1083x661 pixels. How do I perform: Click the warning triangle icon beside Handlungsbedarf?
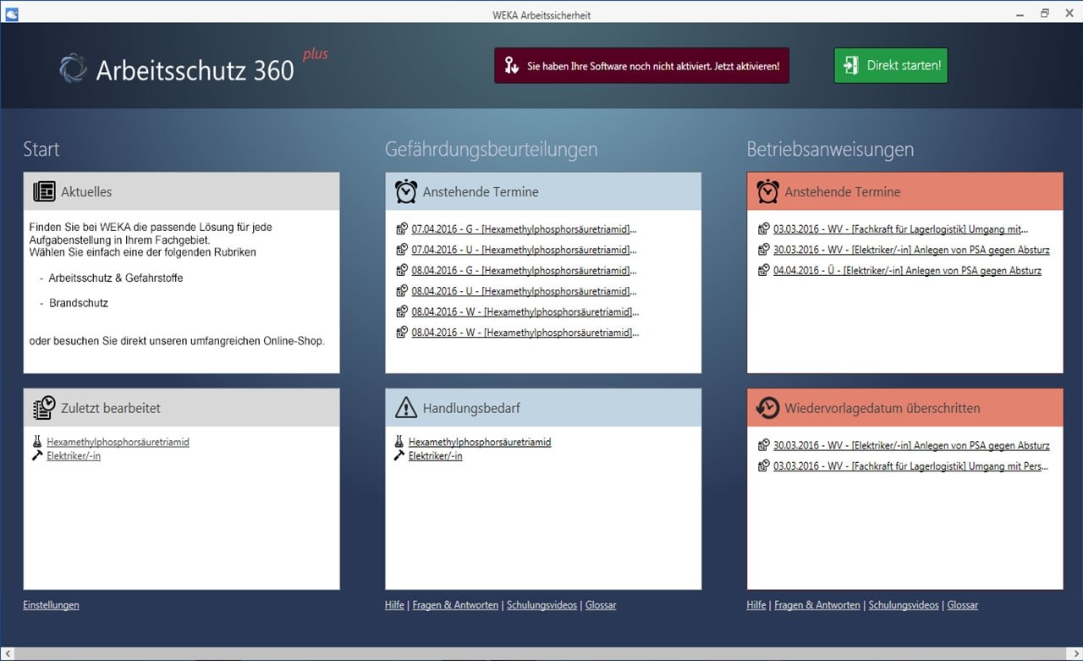coord(406,408)
